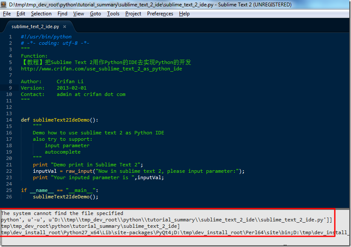Click the 'Function:' docstring line
Viewport: 351px width, 247px height.
34,56
